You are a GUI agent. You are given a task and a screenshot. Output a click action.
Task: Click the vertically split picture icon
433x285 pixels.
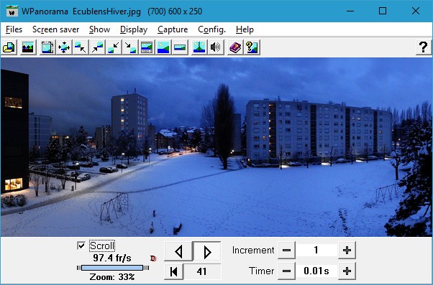pyautogui.click(x=199, y=47)
